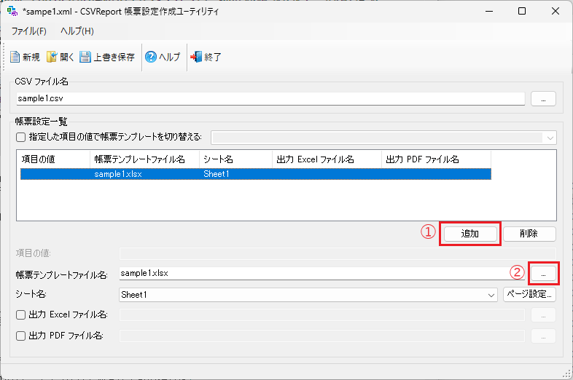573x380 pixels.
Task: Open the ヘルプ(H) menu
Action: click(x=77, y=31)
